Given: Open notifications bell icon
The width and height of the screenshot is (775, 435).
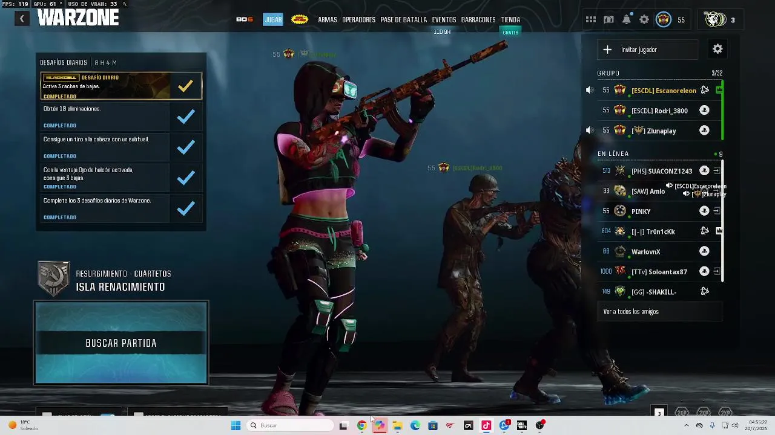Looking at the screenshot, I should (627, 20).
